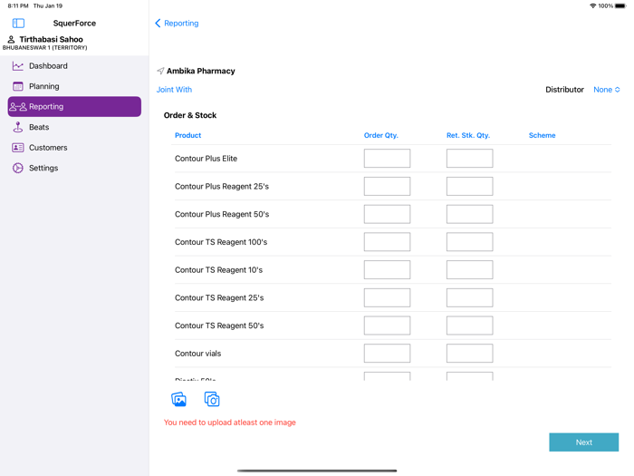Click the Order Qty. column header

pyautogui.click(x=381, y=135)
